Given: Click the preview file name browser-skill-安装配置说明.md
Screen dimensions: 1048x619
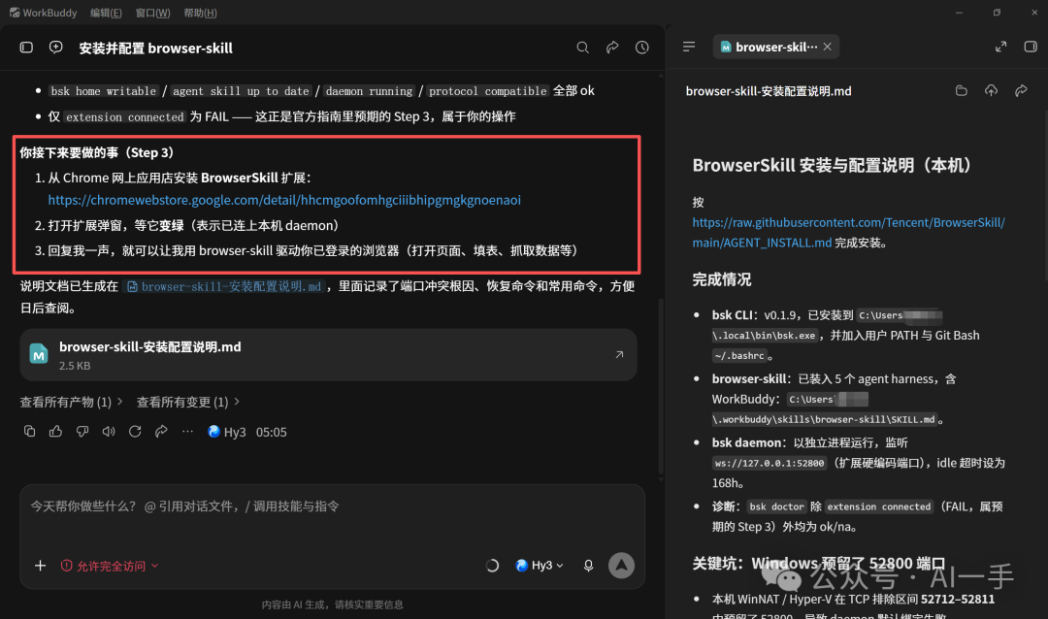Looking at the screenshot, I should pos(769,91).
